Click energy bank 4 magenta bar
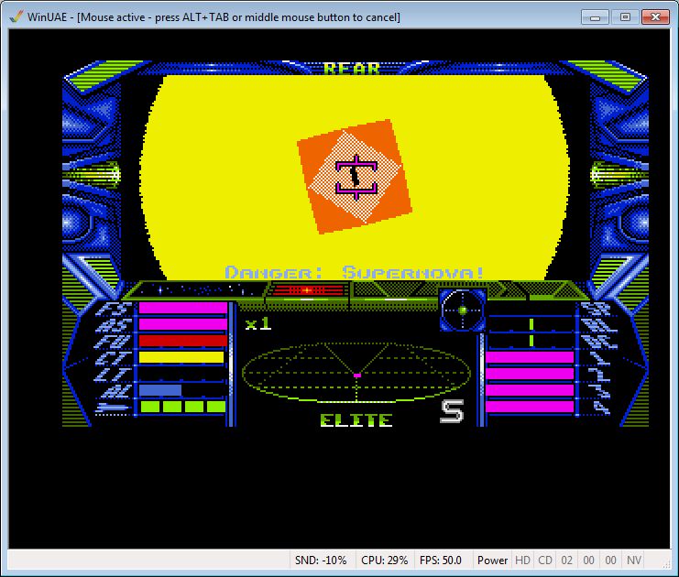The image size is (679, 577). click(530, 407)
